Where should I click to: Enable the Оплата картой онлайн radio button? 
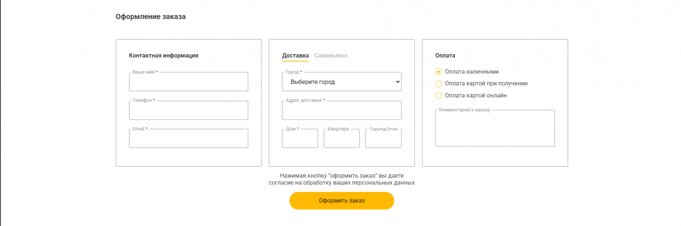coord(439,96)
